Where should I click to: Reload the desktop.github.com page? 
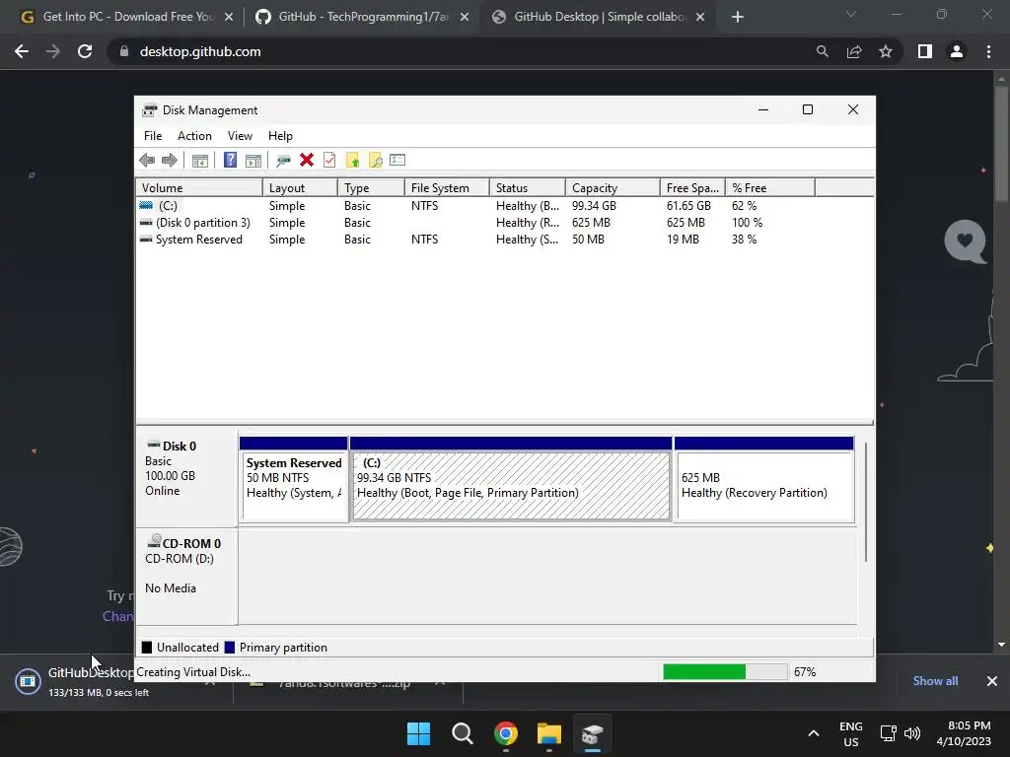pyautogui.click(x=85, y=51)
